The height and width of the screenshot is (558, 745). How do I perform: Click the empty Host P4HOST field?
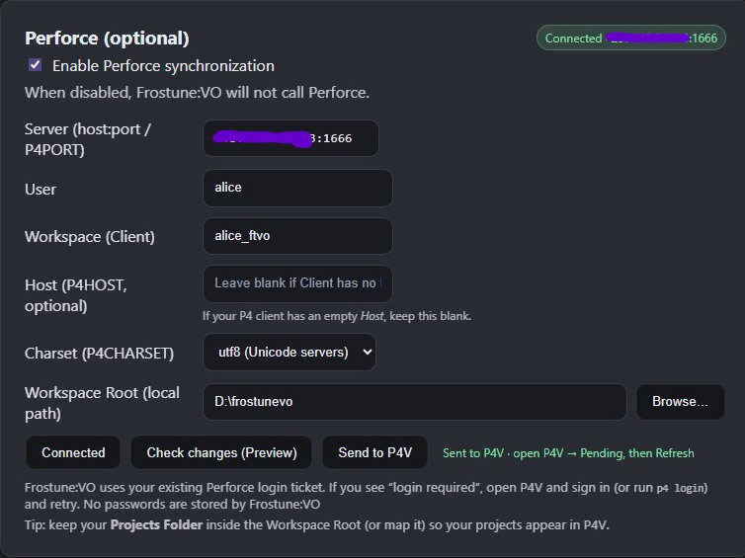(x=296, y=283)
